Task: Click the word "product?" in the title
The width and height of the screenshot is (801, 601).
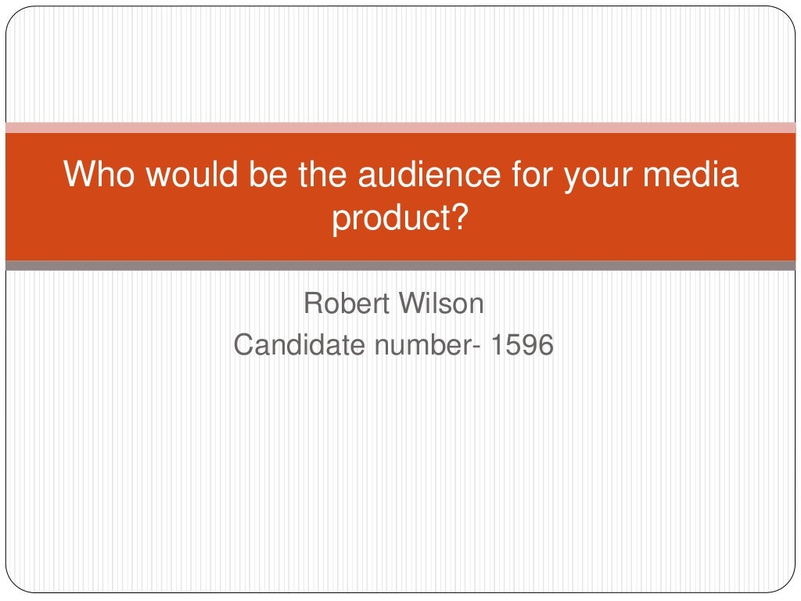Action: point(400,219)
